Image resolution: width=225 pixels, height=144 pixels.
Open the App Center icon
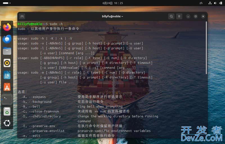point(7,87)
